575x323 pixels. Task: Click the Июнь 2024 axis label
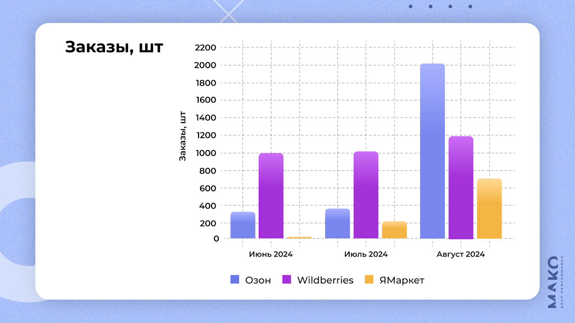point(271,254)
